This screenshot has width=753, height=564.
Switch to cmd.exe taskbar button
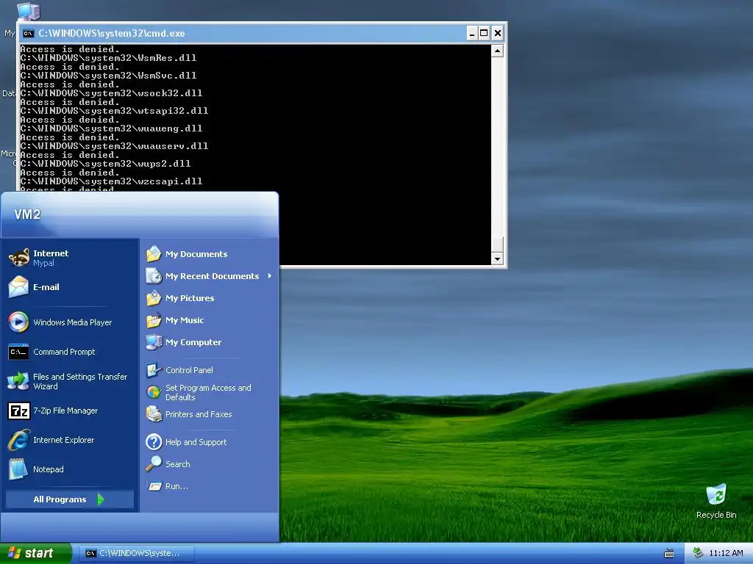click(136, 553)
